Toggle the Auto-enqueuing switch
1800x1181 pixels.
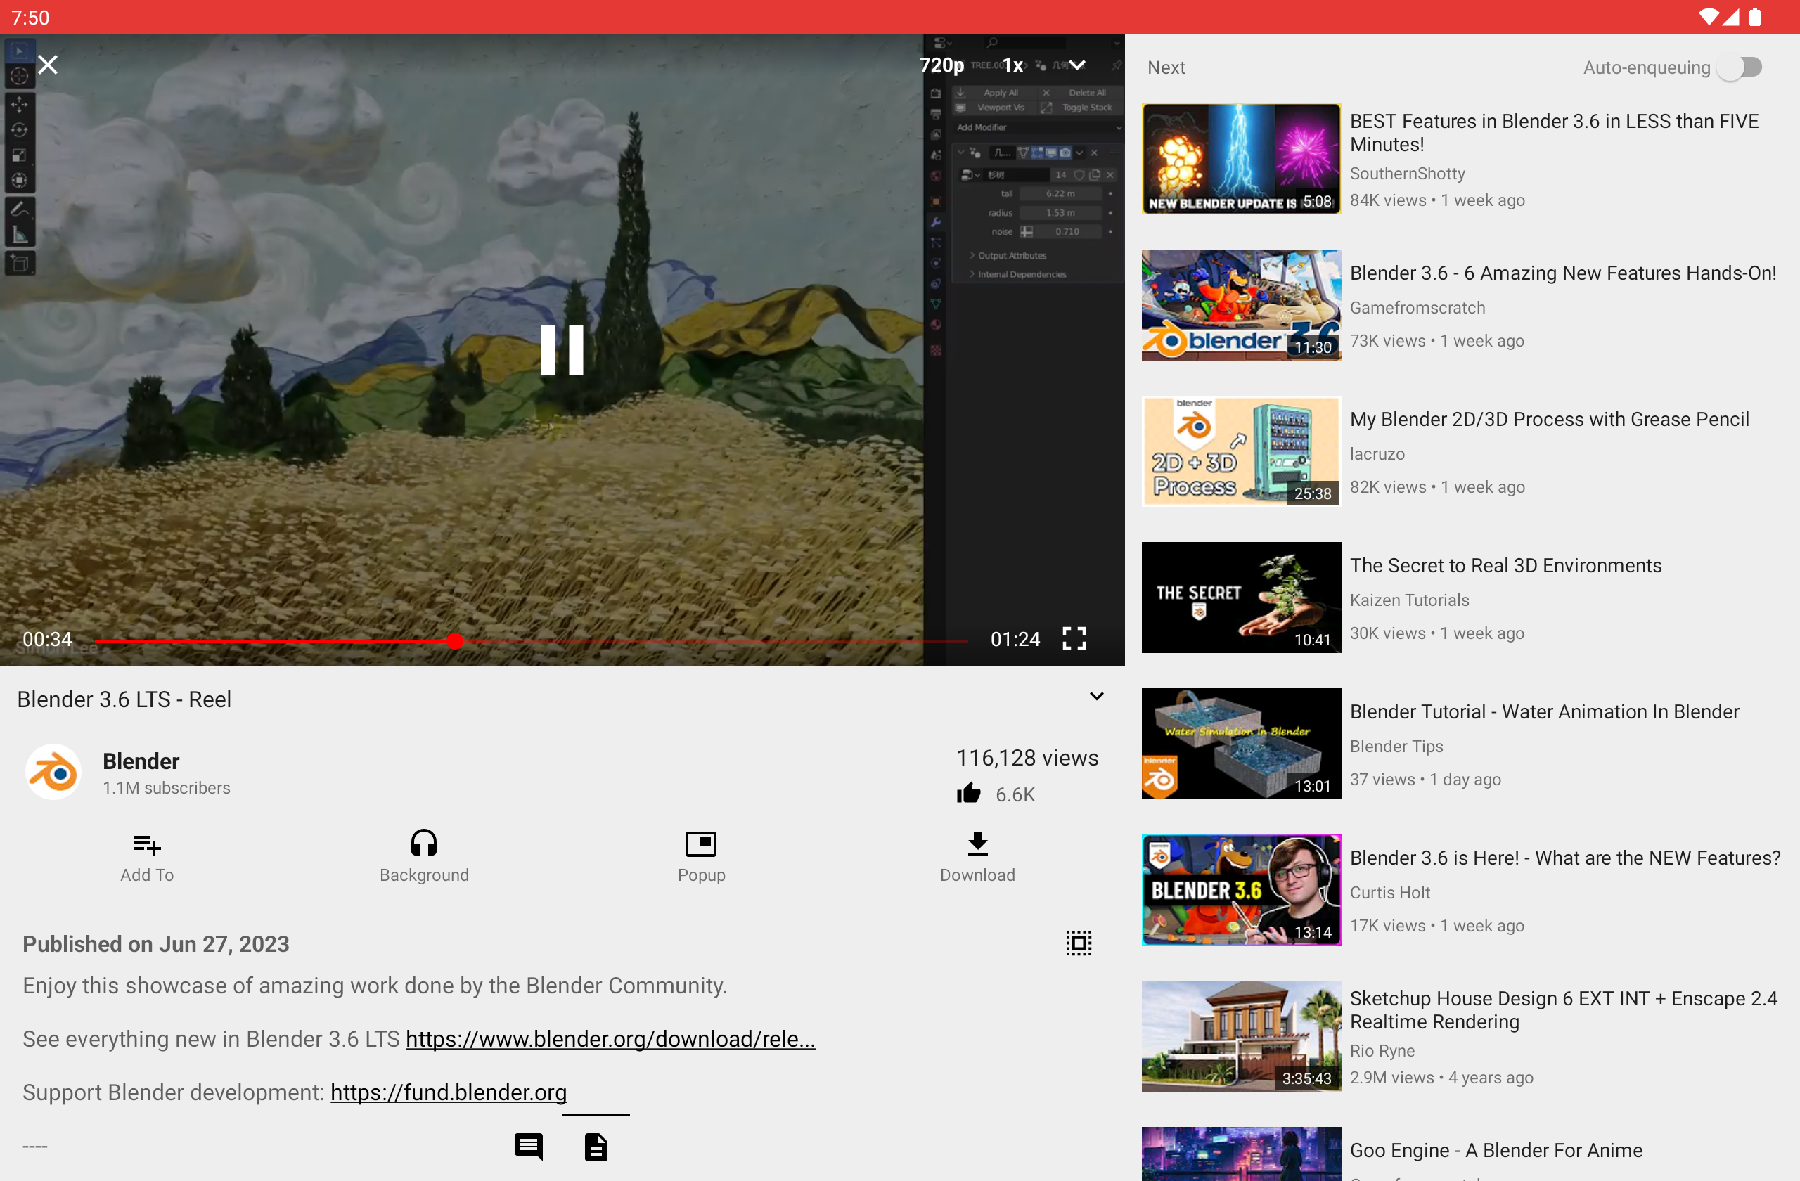click(1740, 68)
